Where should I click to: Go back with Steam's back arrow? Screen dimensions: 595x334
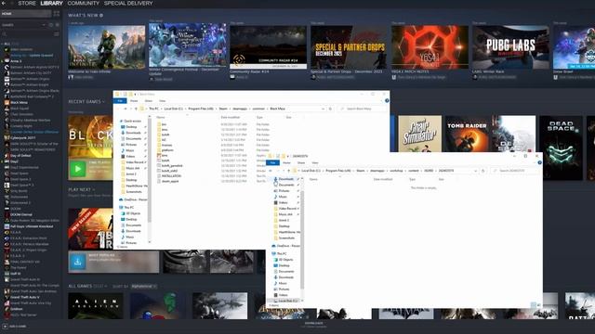point(4,3)
